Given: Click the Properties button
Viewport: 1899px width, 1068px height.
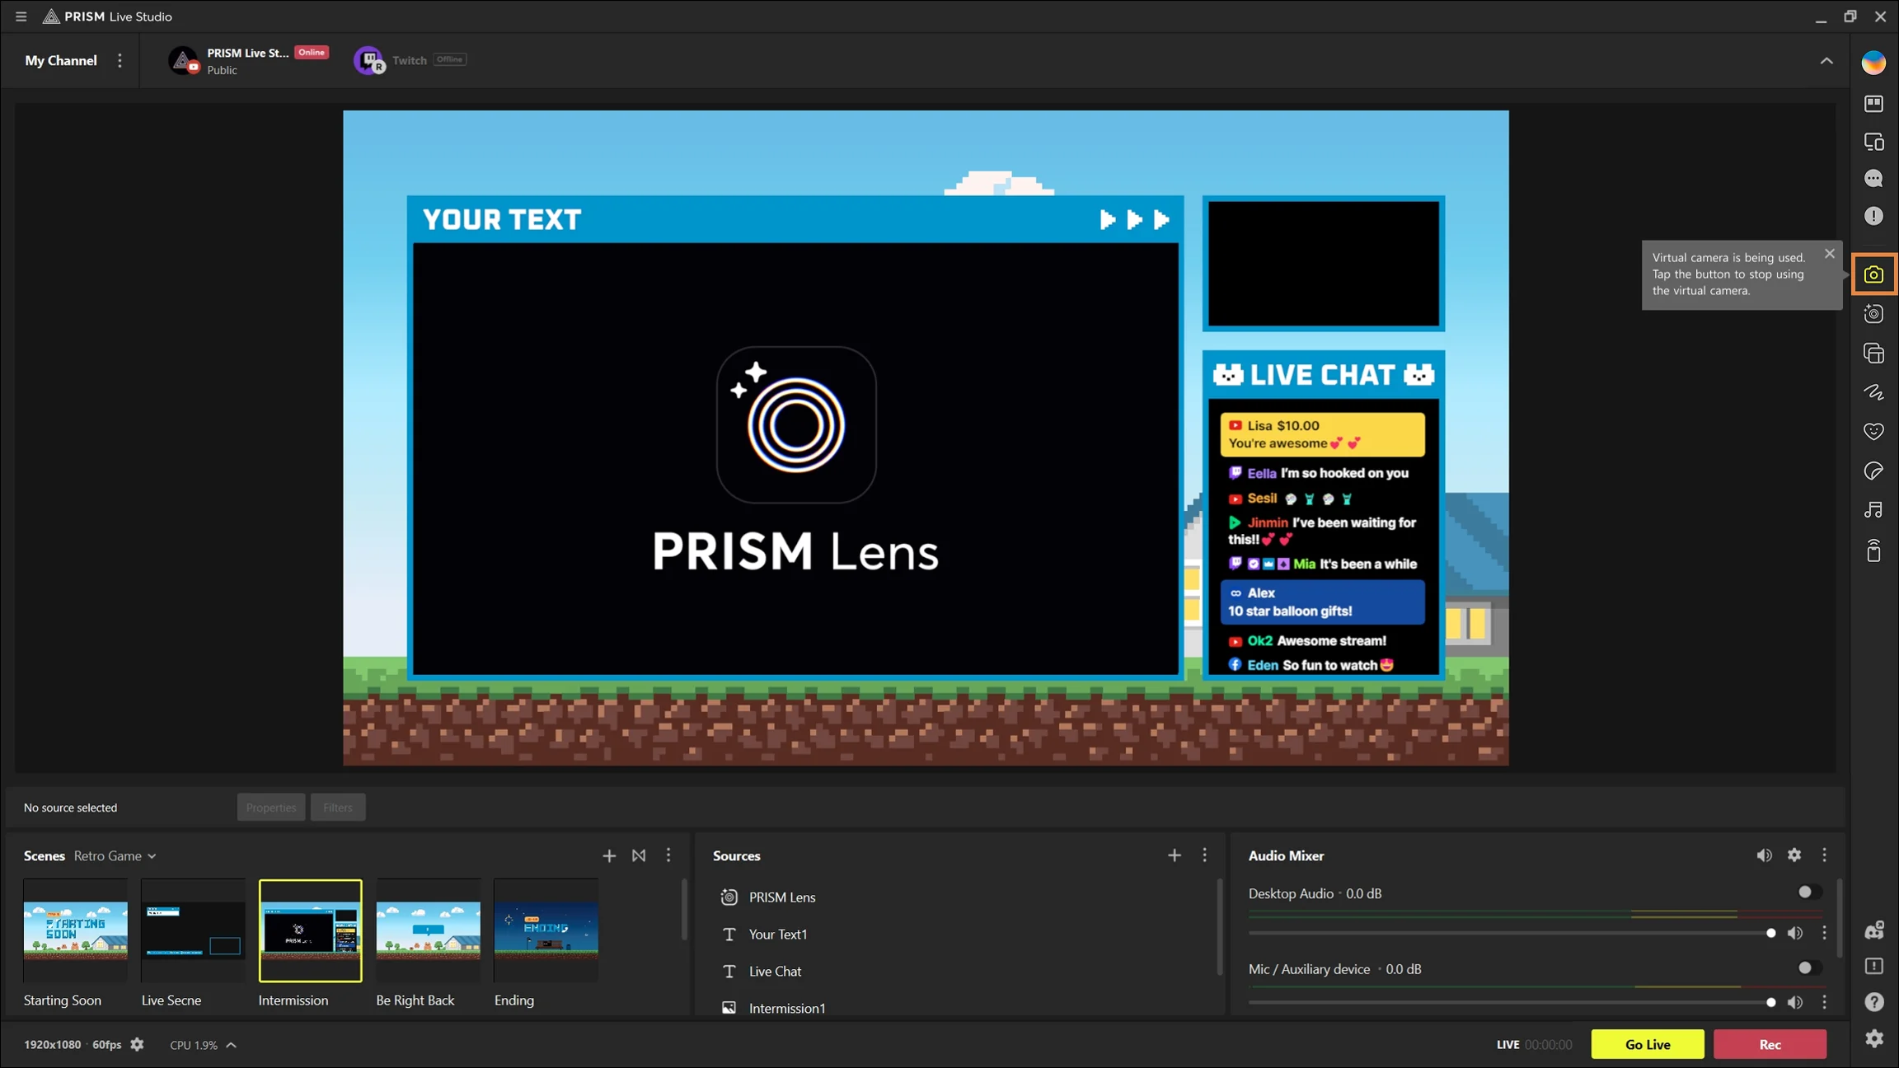Looking at the screenshot, I should click(x=271, y=808).
